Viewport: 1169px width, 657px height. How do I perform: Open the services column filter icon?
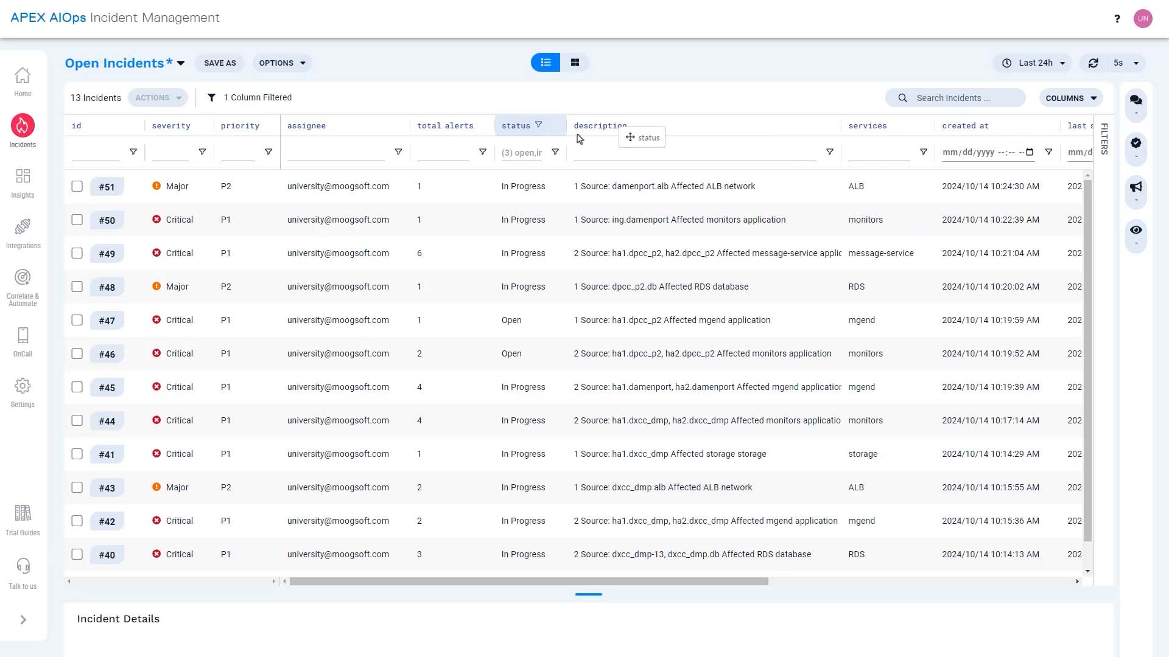(x=924, y=152)
